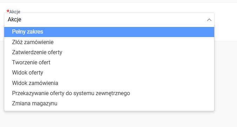Screen dimensions: 237x127
Task: Close the list via the up-arrow chevron
Action: tap(209, 20)
